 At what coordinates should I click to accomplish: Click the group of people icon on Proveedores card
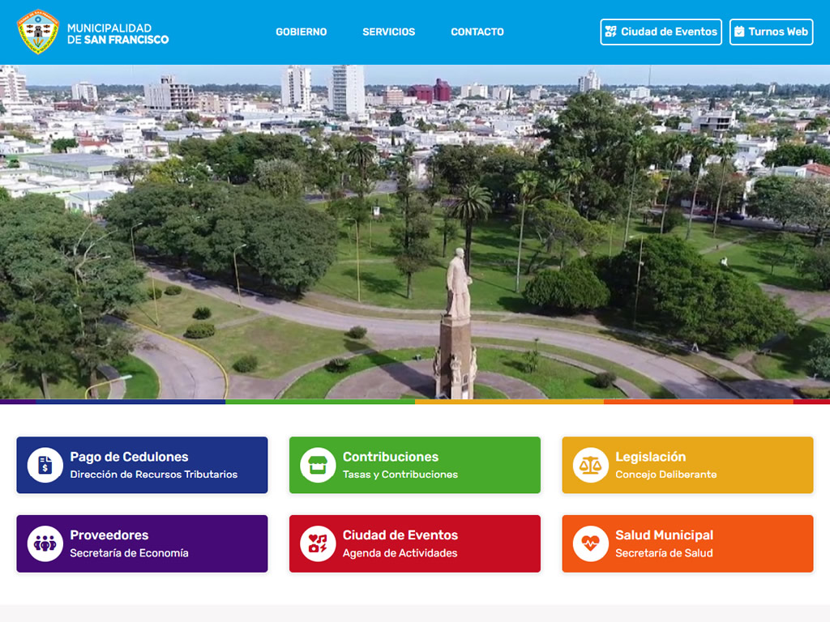tap(45, 542)
